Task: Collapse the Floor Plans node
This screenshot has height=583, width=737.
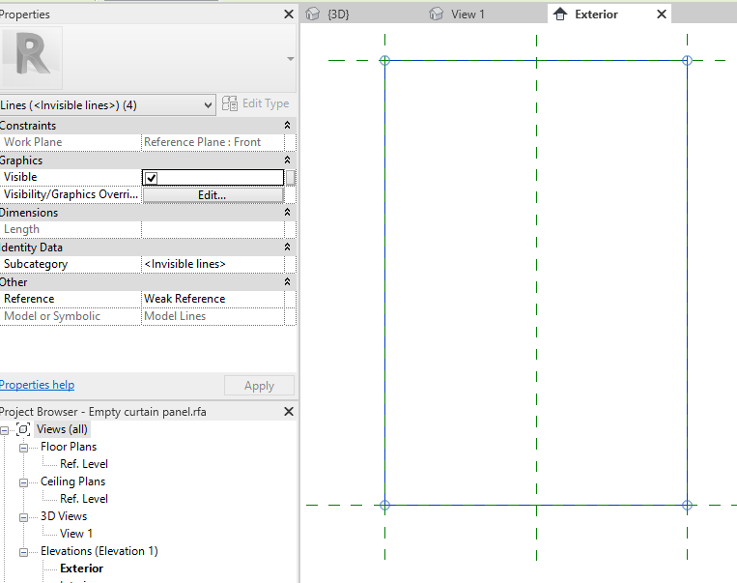Action: pos(23,448)
